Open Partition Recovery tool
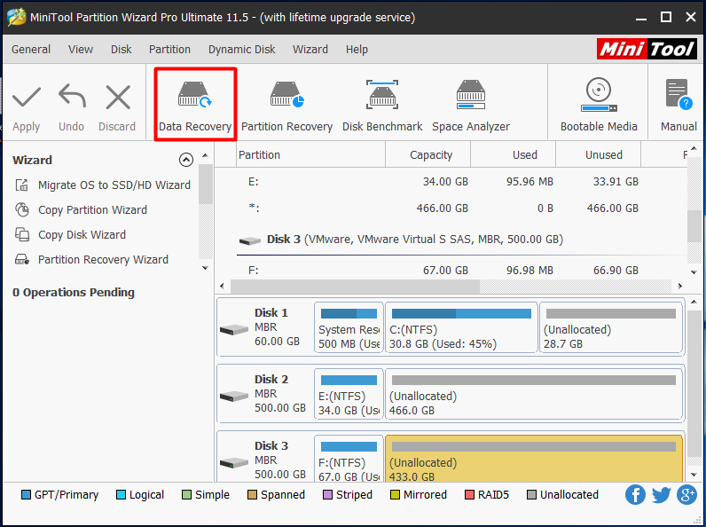 click(286, 106)
